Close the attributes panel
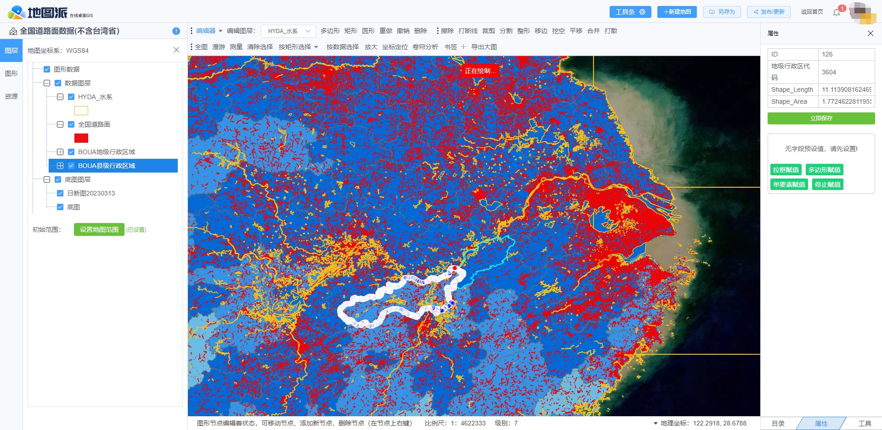 pos(871,34)
